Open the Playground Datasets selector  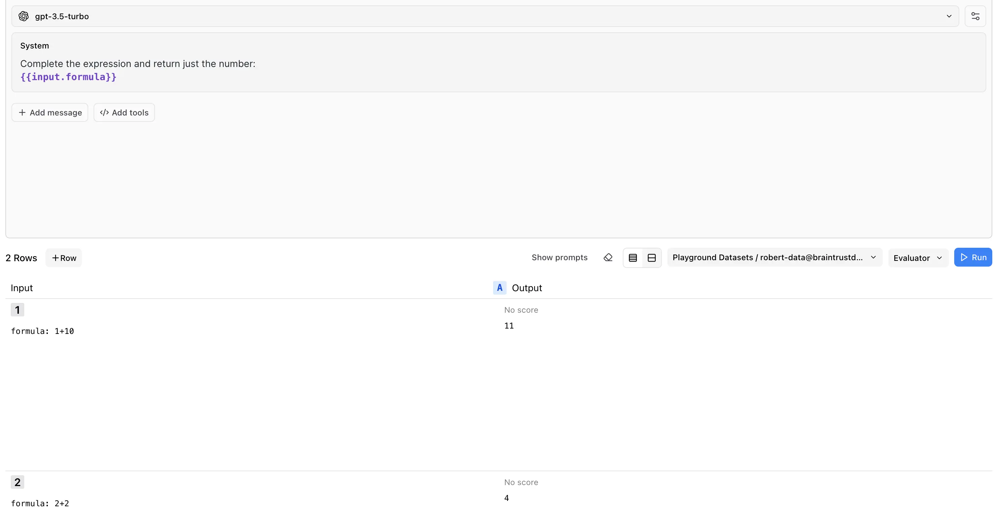click(x=774, y=257)
